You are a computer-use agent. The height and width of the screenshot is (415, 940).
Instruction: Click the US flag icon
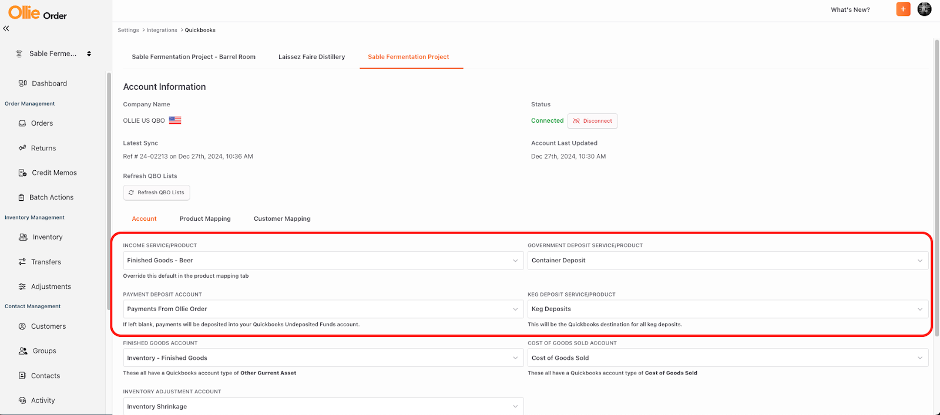[x=175, y=120]
